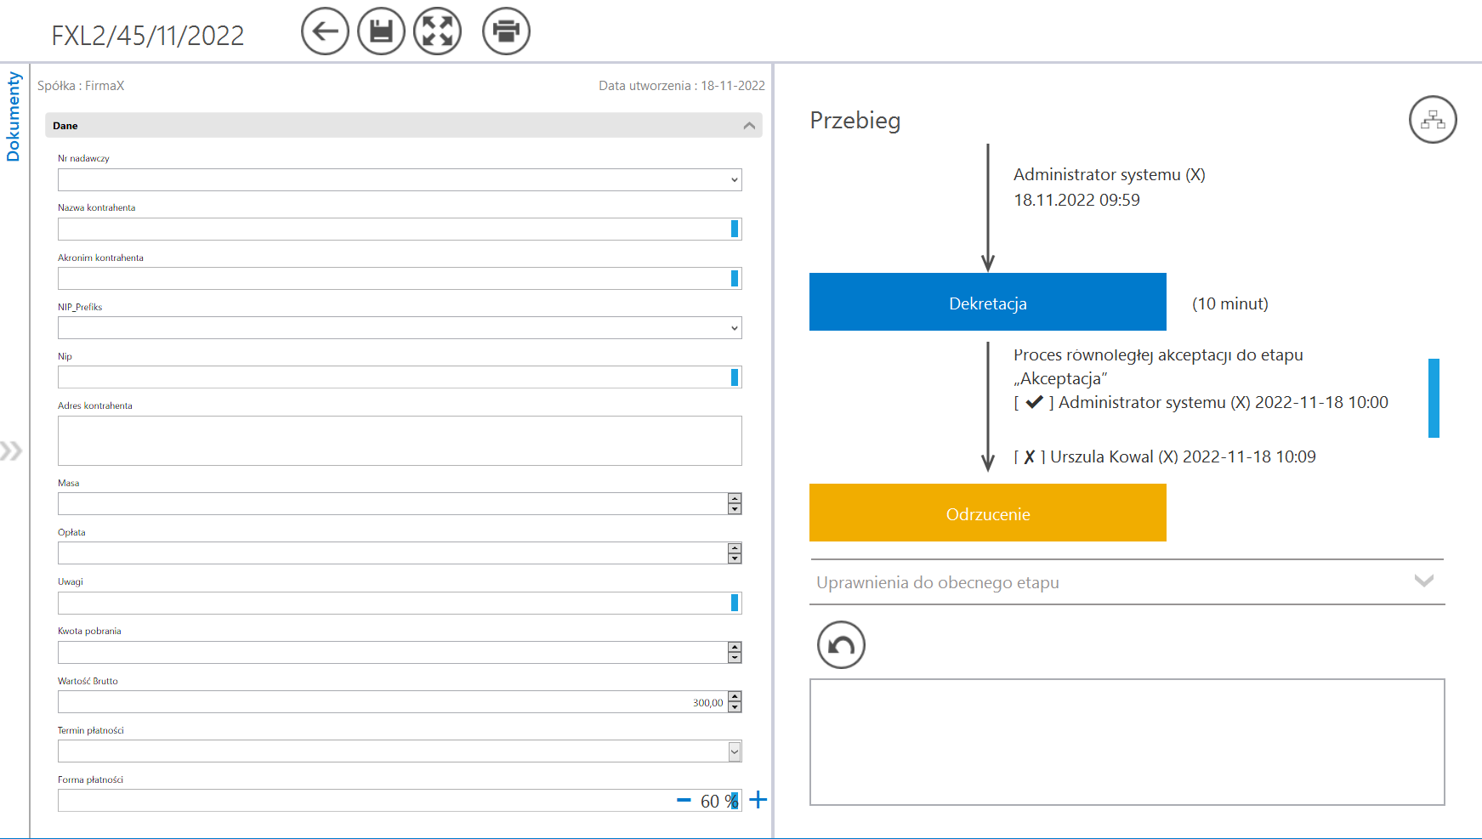Click the 60 % zoom value
This screenshot has width=1482, height=839.
(x=719, y=801)
